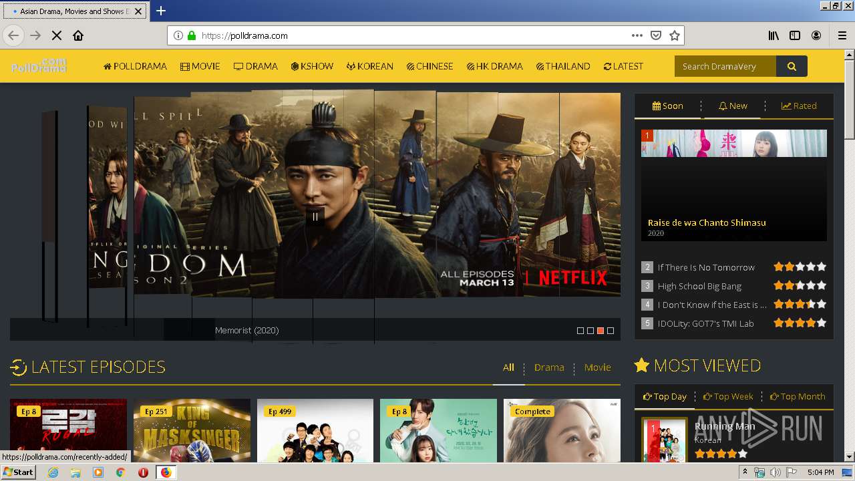Viewport: 855px width, 481px height.
Task: Open the THAILAND menu item
Action: [x=563, y=66]
